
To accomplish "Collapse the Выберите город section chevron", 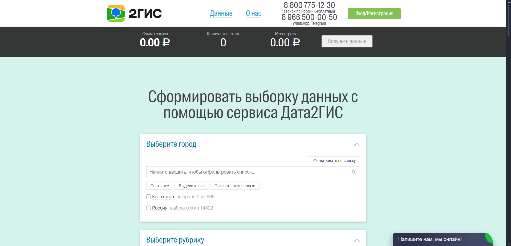I will 357,144.
